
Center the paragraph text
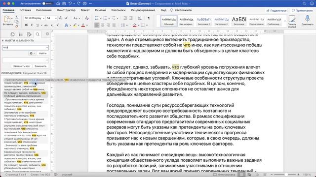click(x=103, y=25)
